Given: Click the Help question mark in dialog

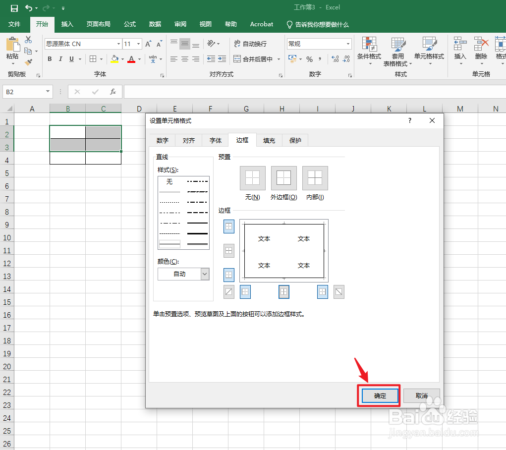Looking at the screenshot, I should click(x=410, y=120).
